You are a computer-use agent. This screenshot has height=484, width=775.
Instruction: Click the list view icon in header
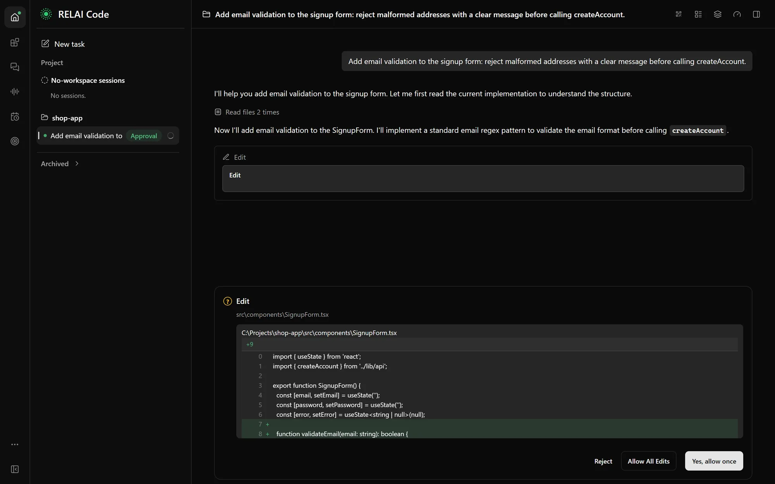pos(698,14)
